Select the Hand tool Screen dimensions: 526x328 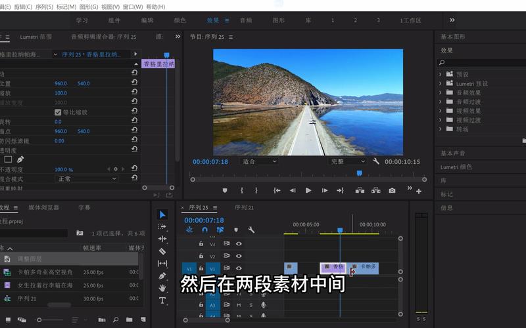tap(162, 288)
